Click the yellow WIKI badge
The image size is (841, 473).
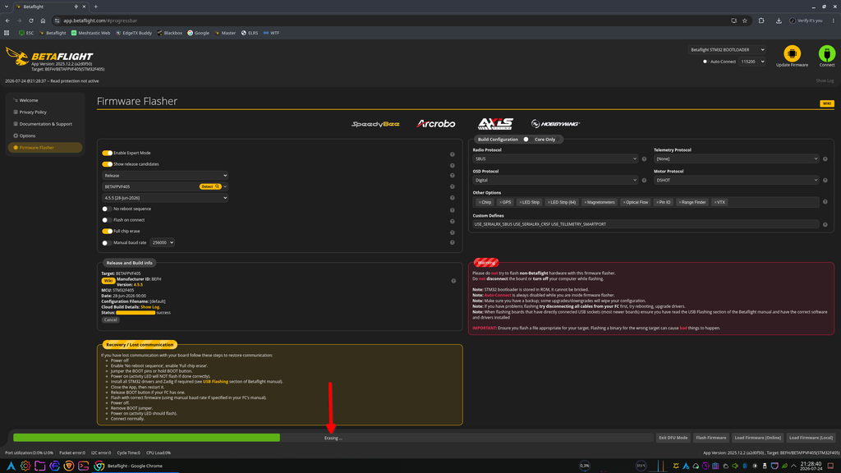pyautogui.click(x=826, y=103)
